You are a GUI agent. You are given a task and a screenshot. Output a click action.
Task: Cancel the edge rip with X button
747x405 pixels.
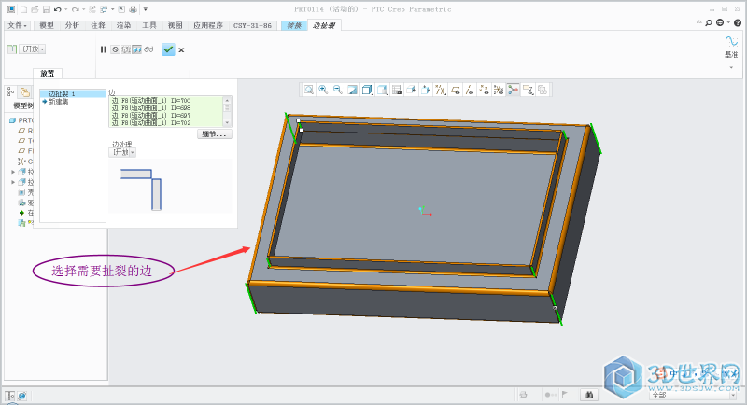[x=181, y=50]
